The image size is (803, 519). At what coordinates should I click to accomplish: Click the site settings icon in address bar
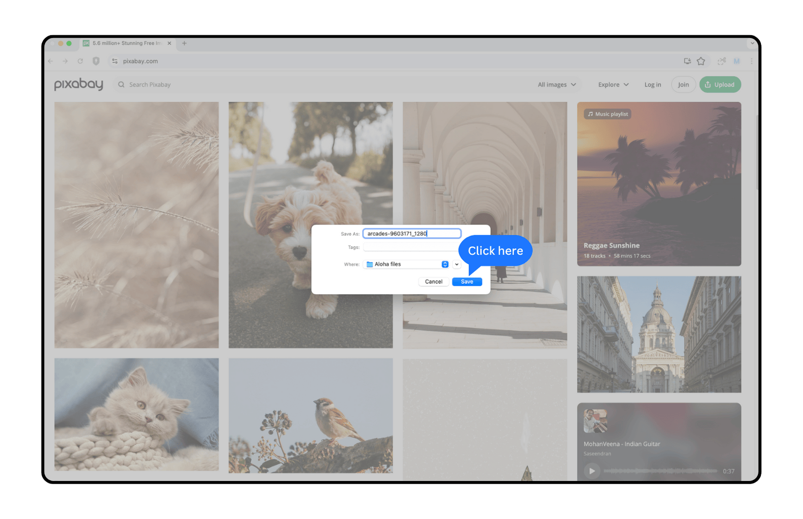pos(115,61)
